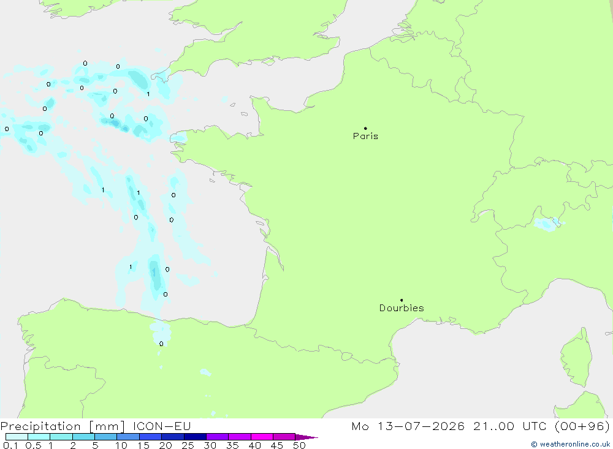Click the '35' legend scale value

232,445
